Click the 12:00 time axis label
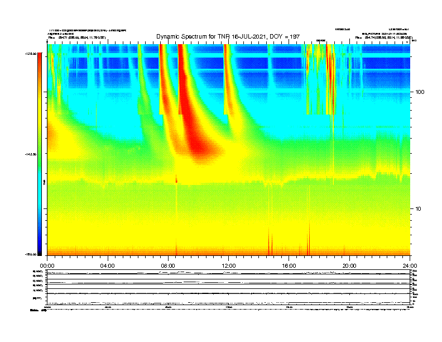442x342 pixels. [229, 266]
